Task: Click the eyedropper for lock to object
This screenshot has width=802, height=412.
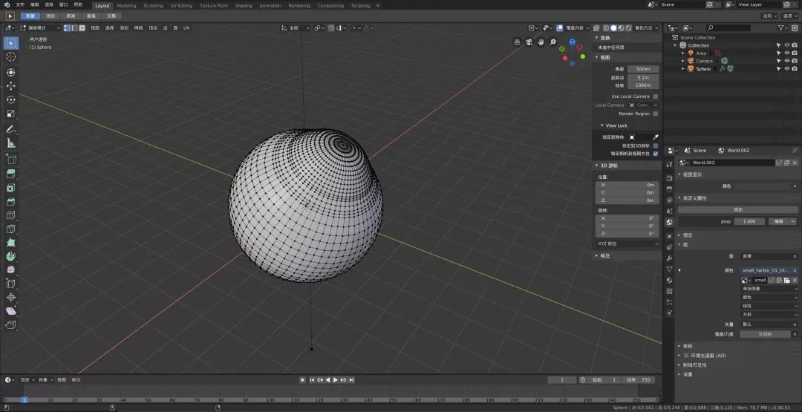Action: pyautogui.click(x=656, y=137)
